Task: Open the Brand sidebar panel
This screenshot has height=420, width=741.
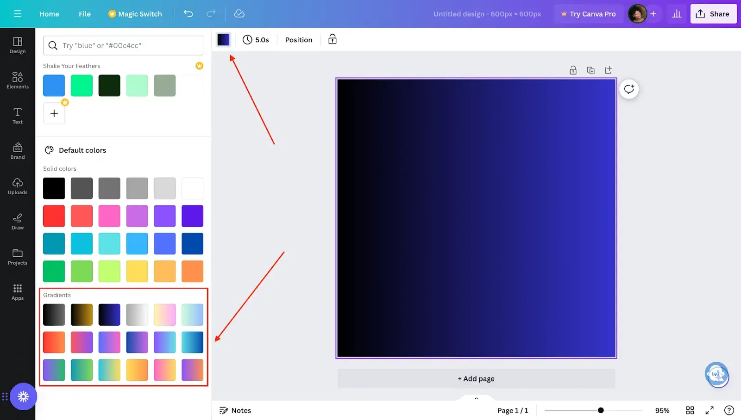Action: pos(18,151)
